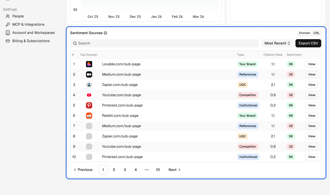The width and height of the screenshot is (330, 195).
Task: Click the card icon for Billing & Subscriptions
Action: point(8,41)
